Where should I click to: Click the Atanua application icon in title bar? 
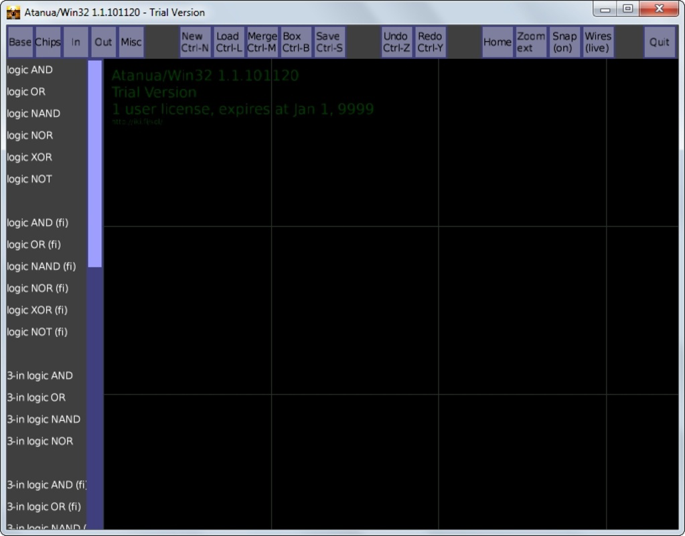click(x=13, y=12)
